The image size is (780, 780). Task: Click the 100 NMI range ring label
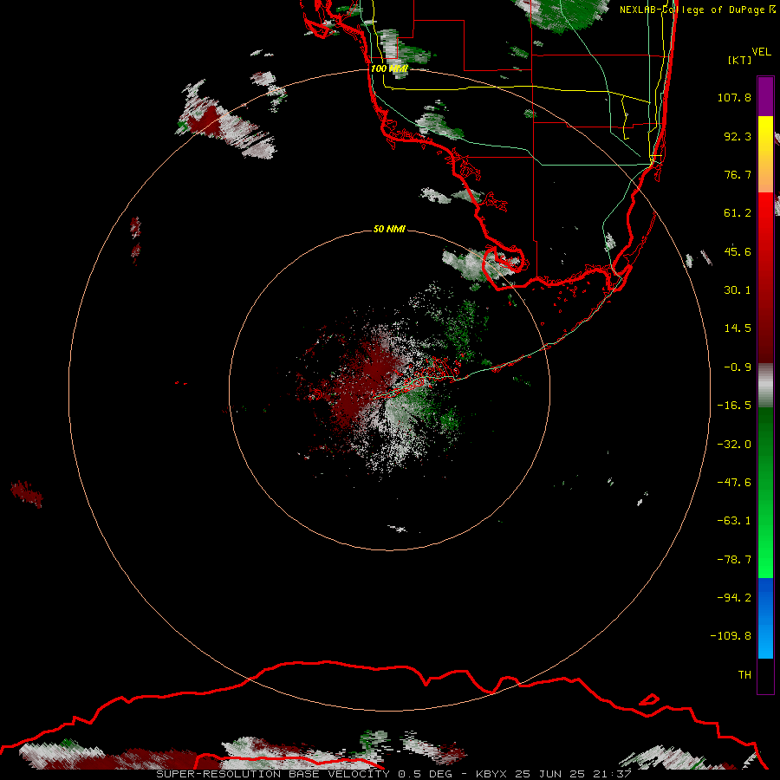[389, 68]
